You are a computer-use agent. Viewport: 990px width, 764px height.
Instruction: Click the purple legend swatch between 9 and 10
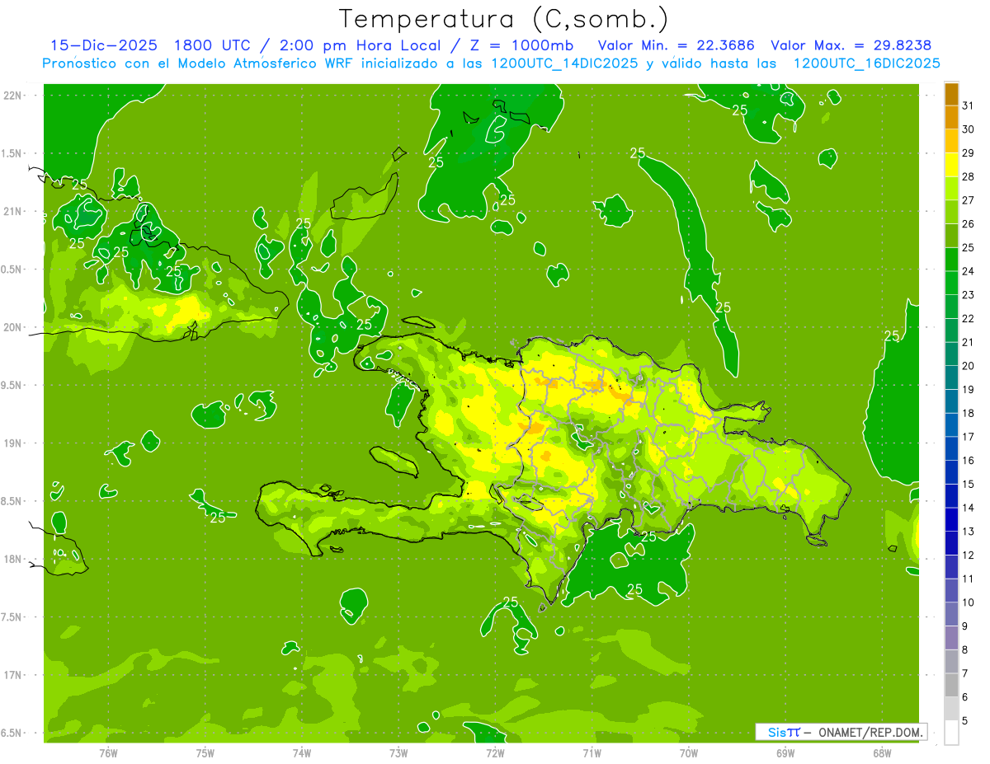tap(951, 614)
